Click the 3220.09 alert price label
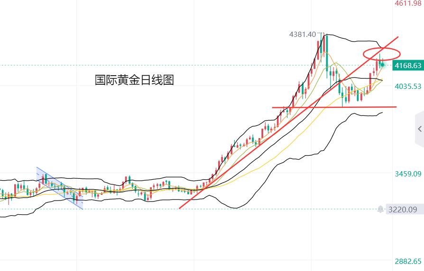Image resolution: width=424 pixels, height=271 pixels. tap(403, 209)
